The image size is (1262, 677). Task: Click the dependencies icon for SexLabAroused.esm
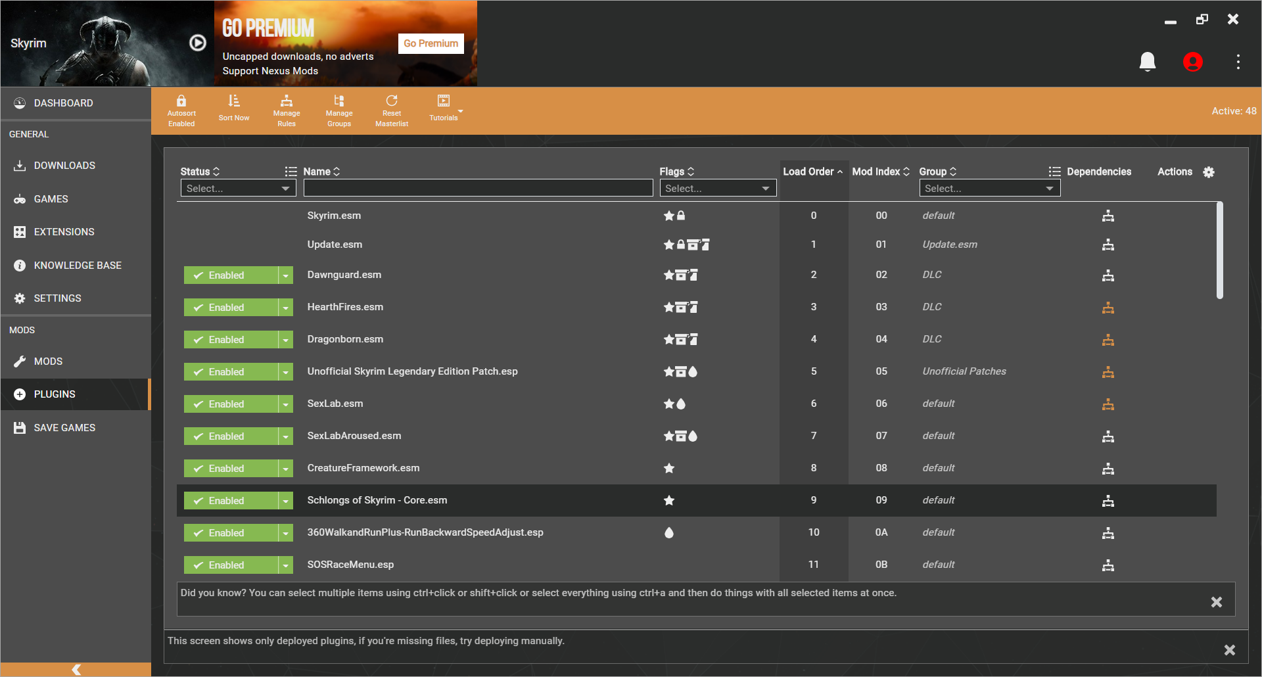click(x=1108, y=436)
